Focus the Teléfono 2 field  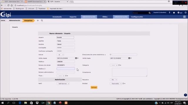coord(66,69)
